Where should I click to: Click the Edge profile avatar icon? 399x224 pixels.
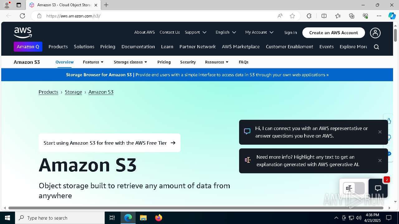click(x=7, y=5)
